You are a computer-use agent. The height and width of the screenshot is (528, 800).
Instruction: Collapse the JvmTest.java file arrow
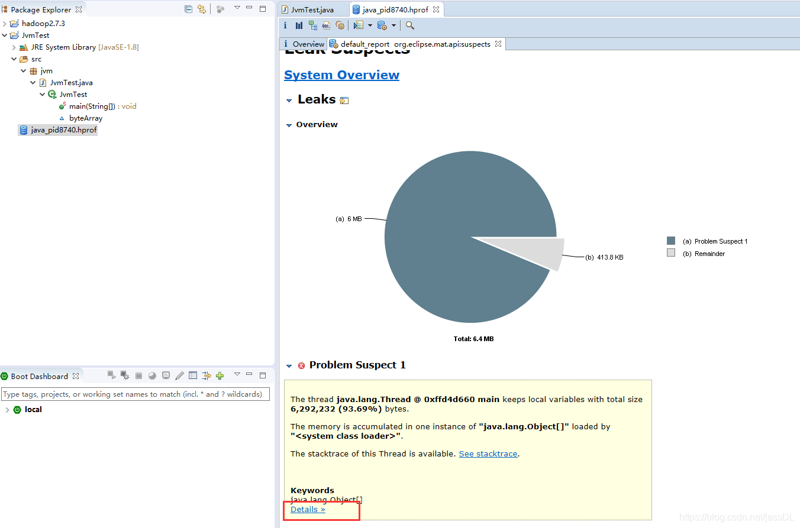point(33,83)
